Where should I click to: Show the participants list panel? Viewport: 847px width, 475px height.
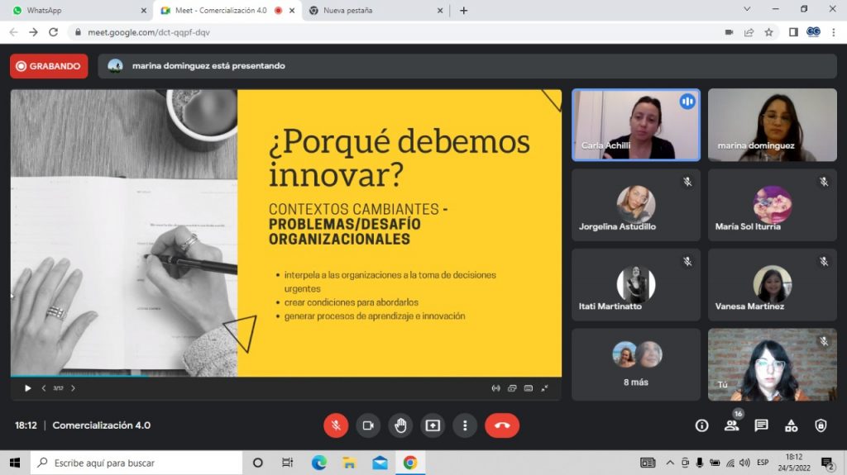(731, 425)
